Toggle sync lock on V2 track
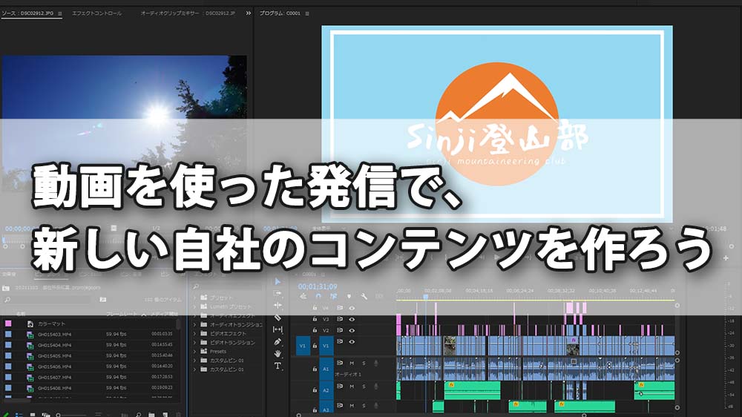Screen dimensions: 742x417 coord(339,330)
